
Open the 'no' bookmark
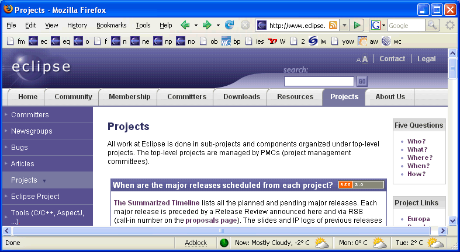[x=185, y=41]
